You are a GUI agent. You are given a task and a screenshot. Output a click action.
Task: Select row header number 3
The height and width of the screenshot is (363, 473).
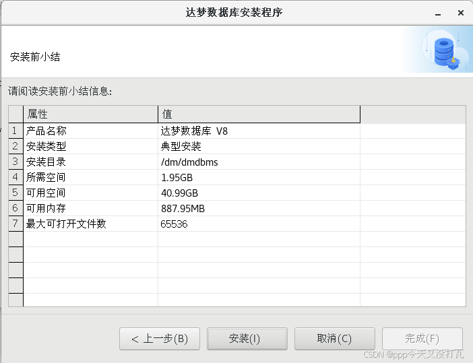pos(15,162)
